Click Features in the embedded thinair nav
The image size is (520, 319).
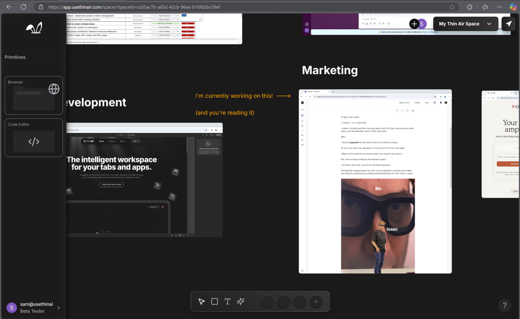click(x=112, y=141)
